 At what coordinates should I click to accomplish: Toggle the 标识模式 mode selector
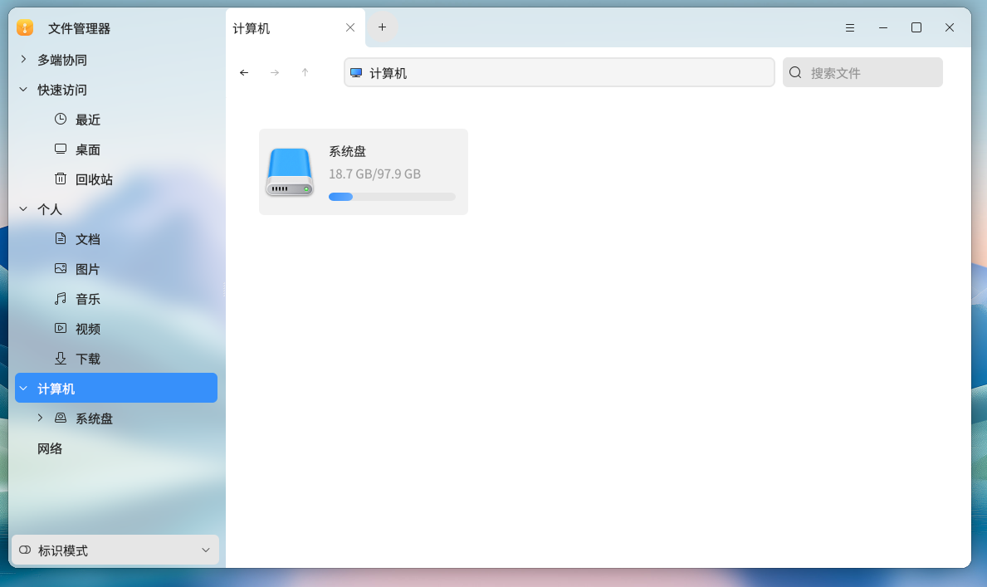point(115,550)
